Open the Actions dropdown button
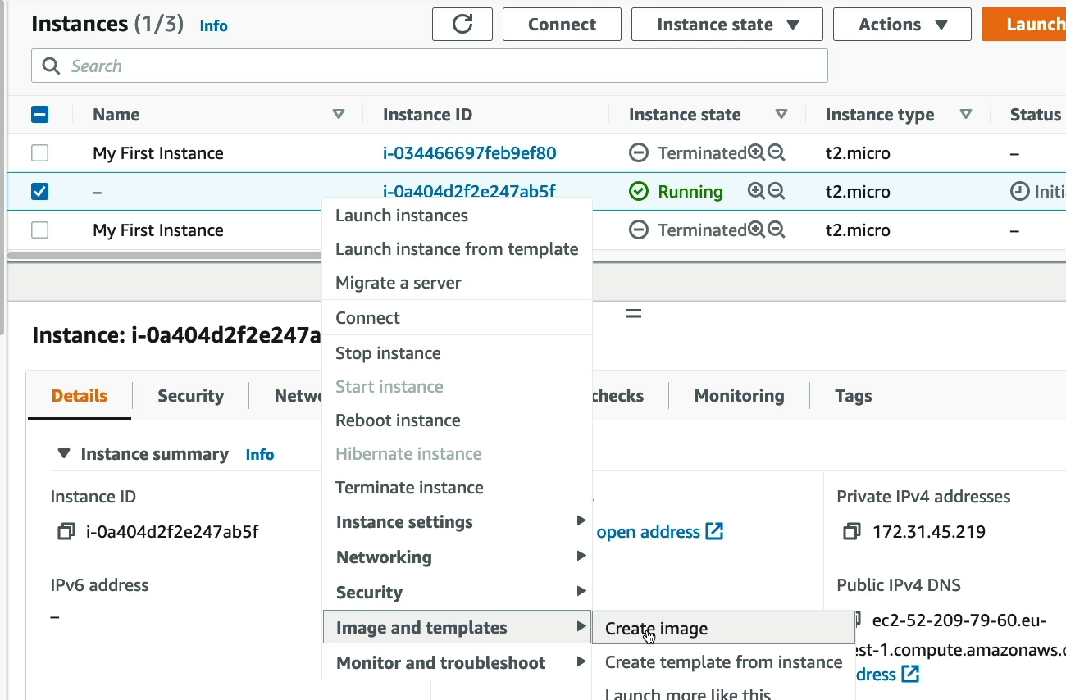The image size is (1066, 700). [x=902, y=25]
